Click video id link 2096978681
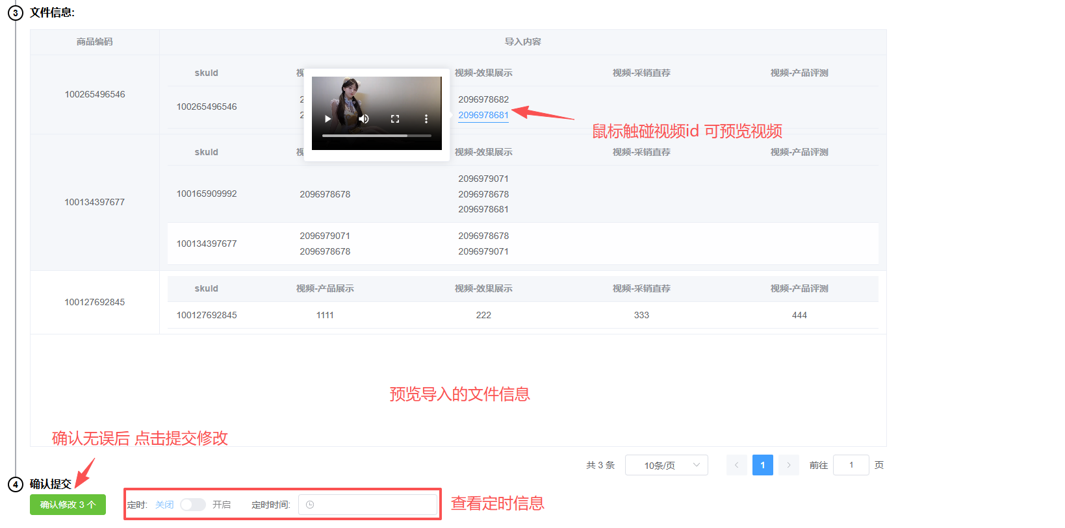1065x528 pixels. (x=483, y=115)
